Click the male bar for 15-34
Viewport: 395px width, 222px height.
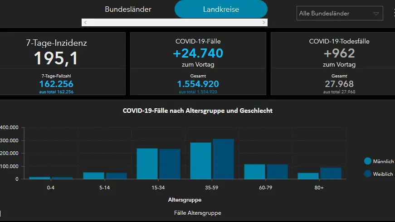[x=147, y=164]
